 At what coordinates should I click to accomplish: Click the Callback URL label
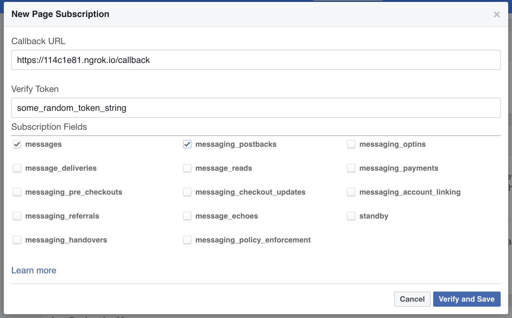[x=38, y=41]
